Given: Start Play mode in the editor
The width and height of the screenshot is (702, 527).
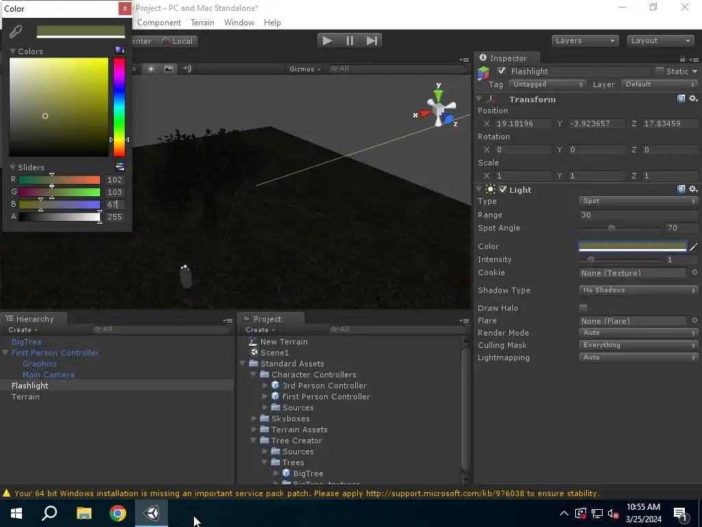Looking at the screenshot, I should coord(327,40).
